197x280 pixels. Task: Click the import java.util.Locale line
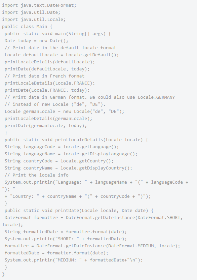click(x=34, y=20)
